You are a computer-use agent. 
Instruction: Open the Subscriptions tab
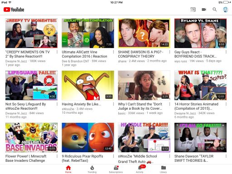click(116, 169)
